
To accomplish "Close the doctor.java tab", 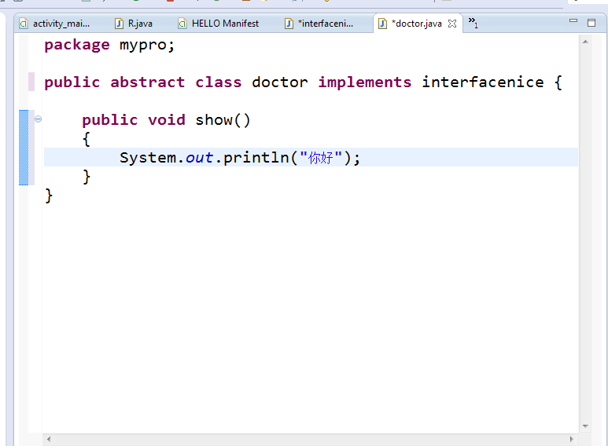I will 452,24.
